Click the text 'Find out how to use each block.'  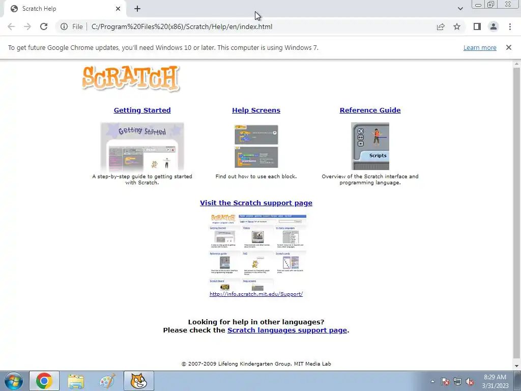(x=256, y=177)
